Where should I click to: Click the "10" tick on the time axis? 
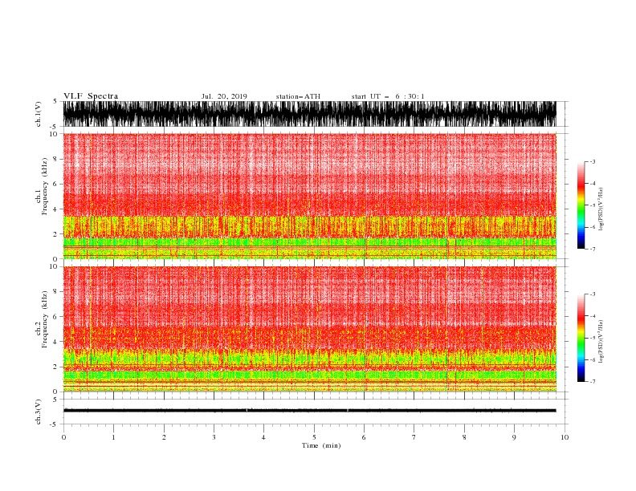[565, 437]
